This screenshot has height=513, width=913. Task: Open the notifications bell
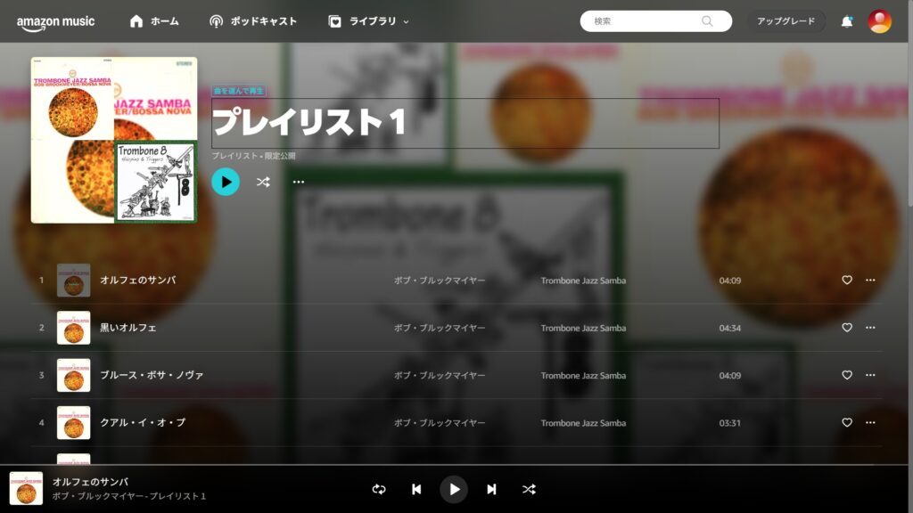pyautogui.click(x=846, y=21)
